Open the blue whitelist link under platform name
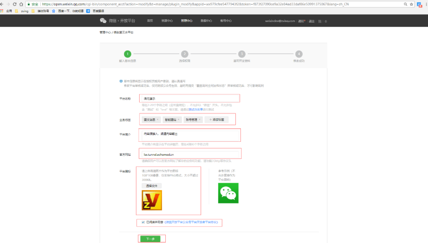 (x=196, y=110)
